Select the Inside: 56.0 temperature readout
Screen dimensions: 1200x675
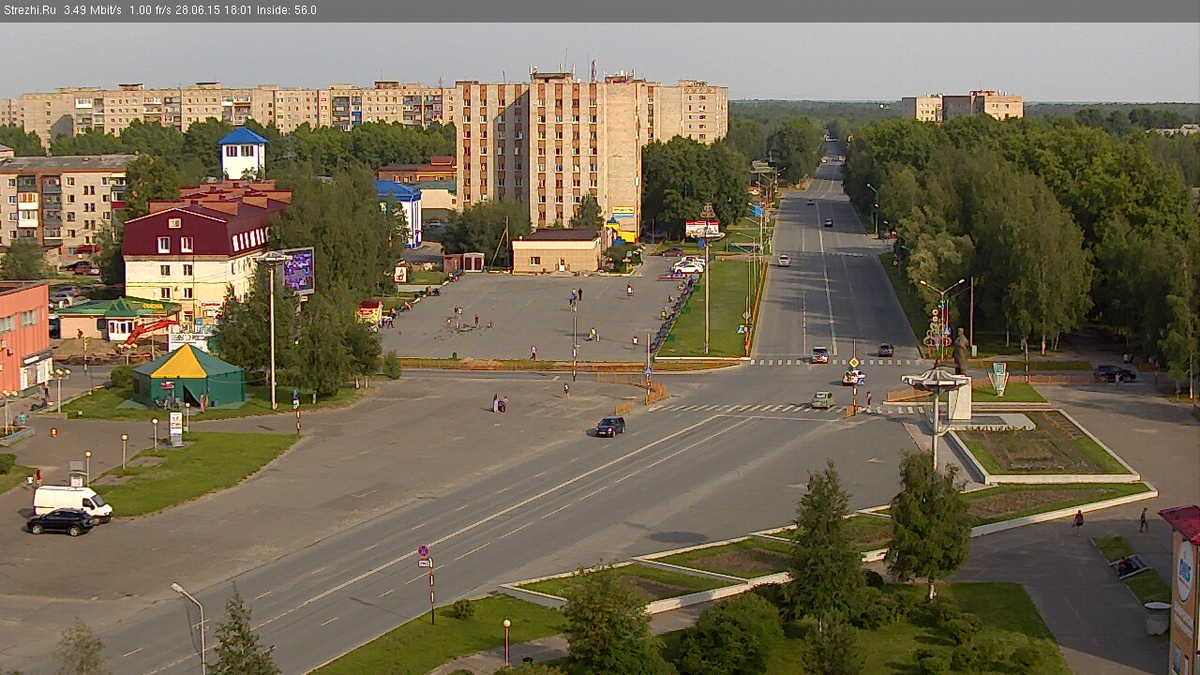287,10
